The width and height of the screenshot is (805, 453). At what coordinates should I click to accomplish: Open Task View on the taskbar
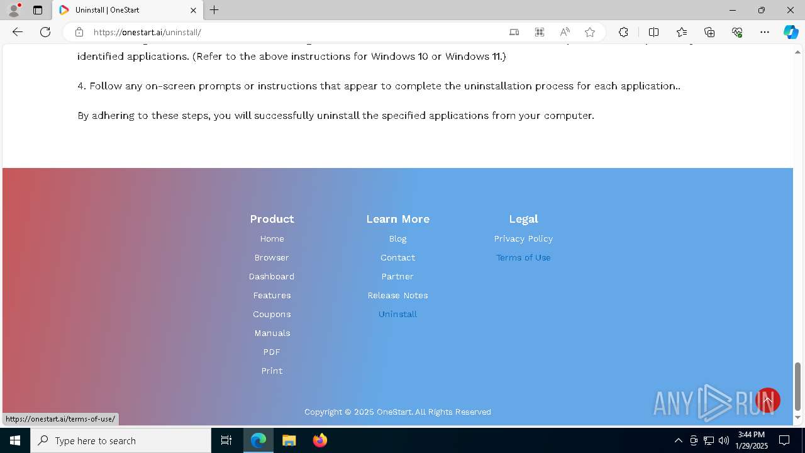click(226, 440)
